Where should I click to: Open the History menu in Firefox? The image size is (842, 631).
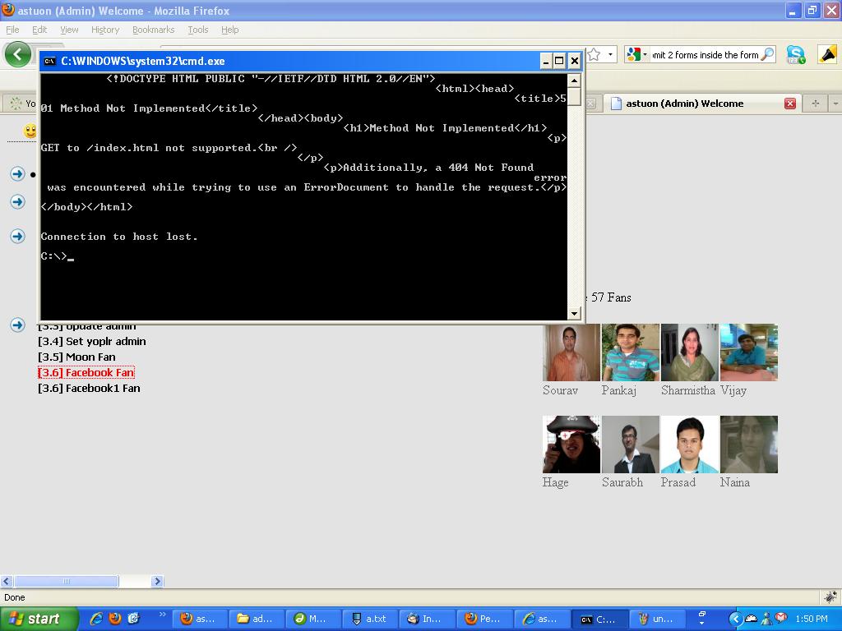tap(105, 30)
